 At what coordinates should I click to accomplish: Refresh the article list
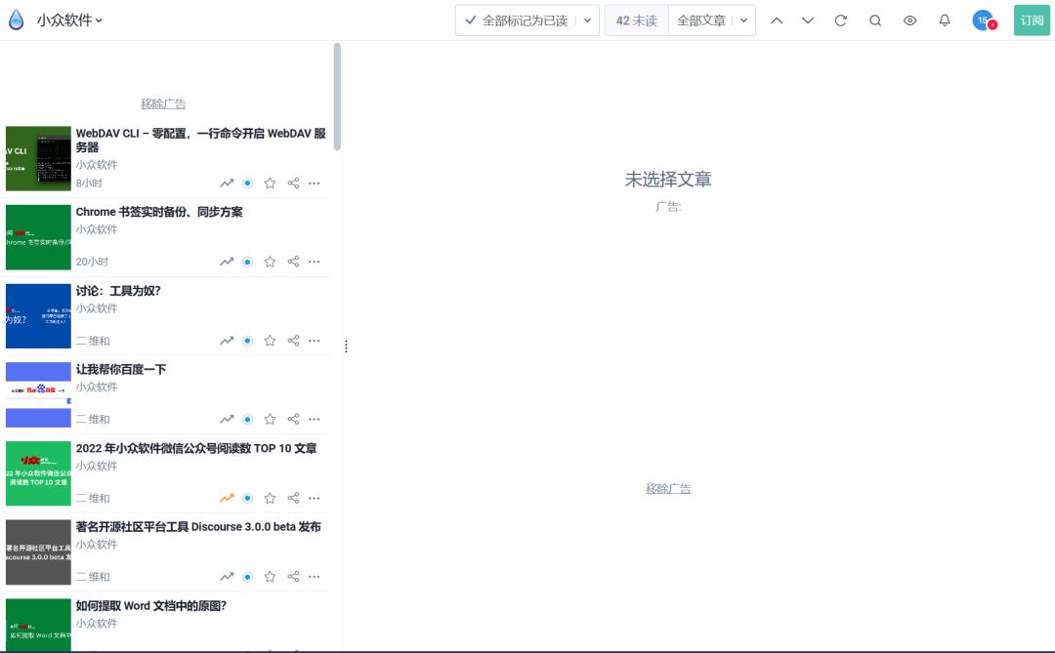[x=841, y=20]
